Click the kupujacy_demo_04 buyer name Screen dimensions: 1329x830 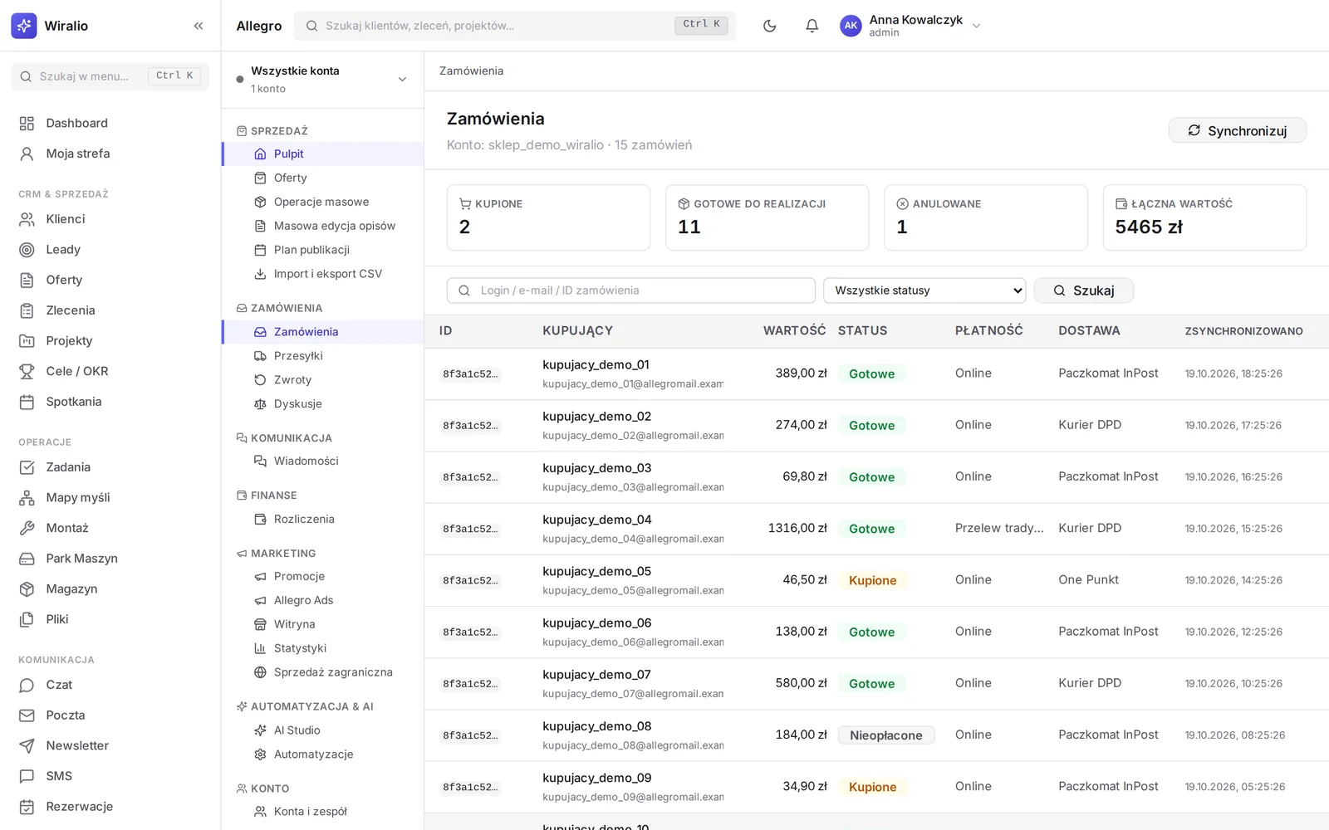coord(597,520)
